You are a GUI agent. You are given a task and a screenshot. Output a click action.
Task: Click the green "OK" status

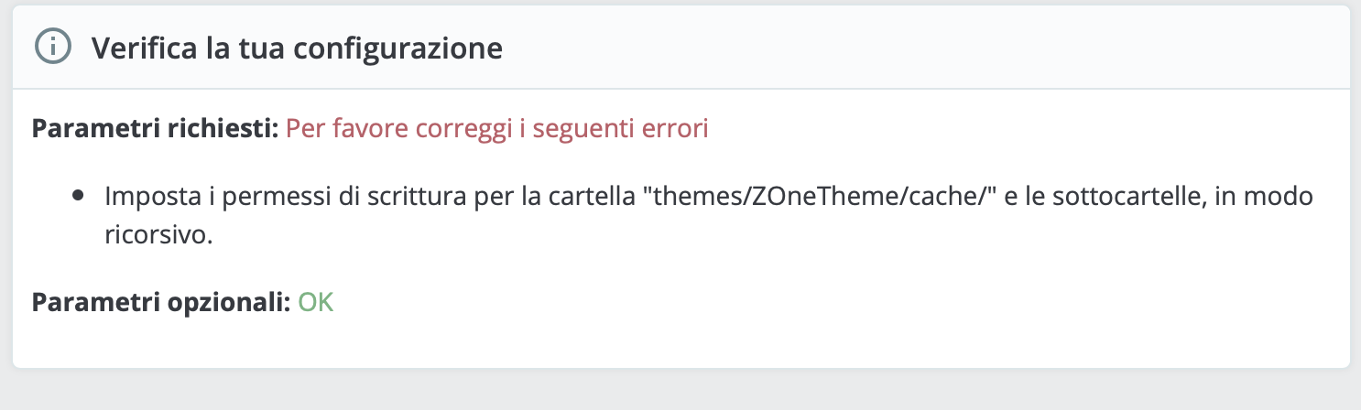coord(316,303)
